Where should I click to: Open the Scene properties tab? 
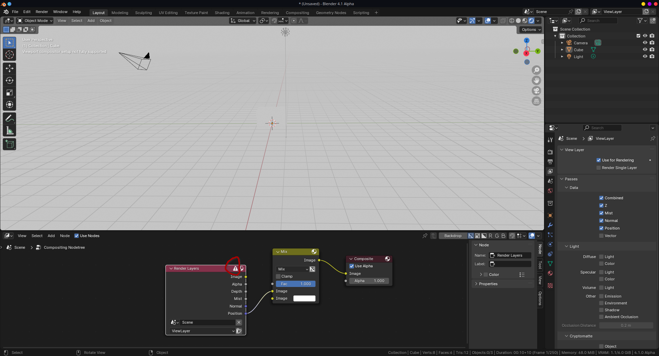coord(550,181)
